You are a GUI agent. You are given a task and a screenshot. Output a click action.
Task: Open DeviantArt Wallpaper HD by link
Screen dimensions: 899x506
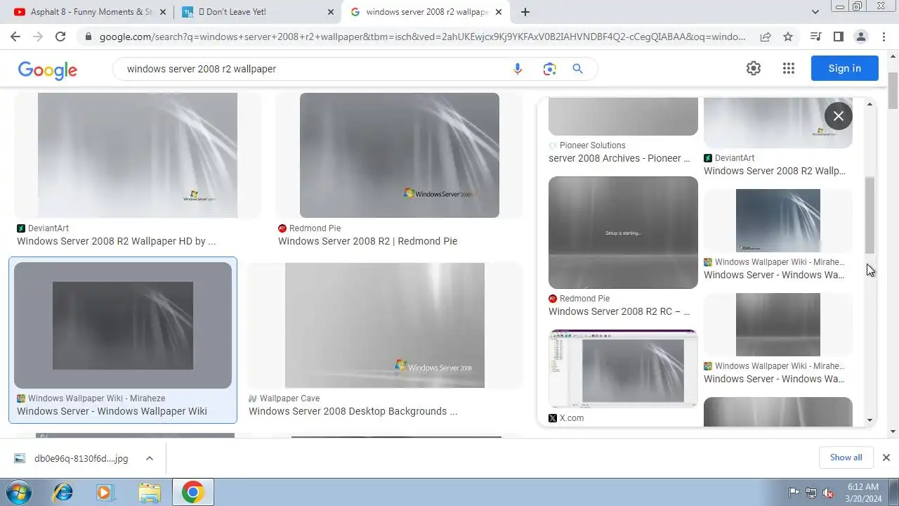(116, 241)
